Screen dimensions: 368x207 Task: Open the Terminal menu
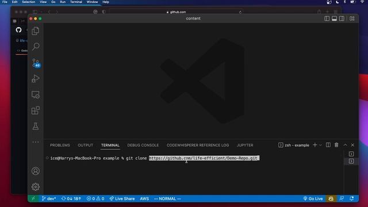click(x=76, y=2)
